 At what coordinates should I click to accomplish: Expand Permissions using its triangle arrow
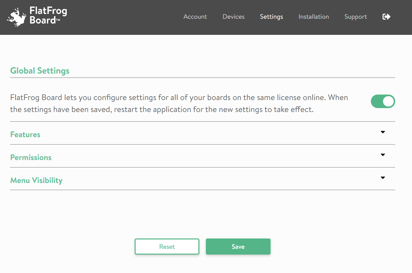pyautogui.click(x=383, y=155)
